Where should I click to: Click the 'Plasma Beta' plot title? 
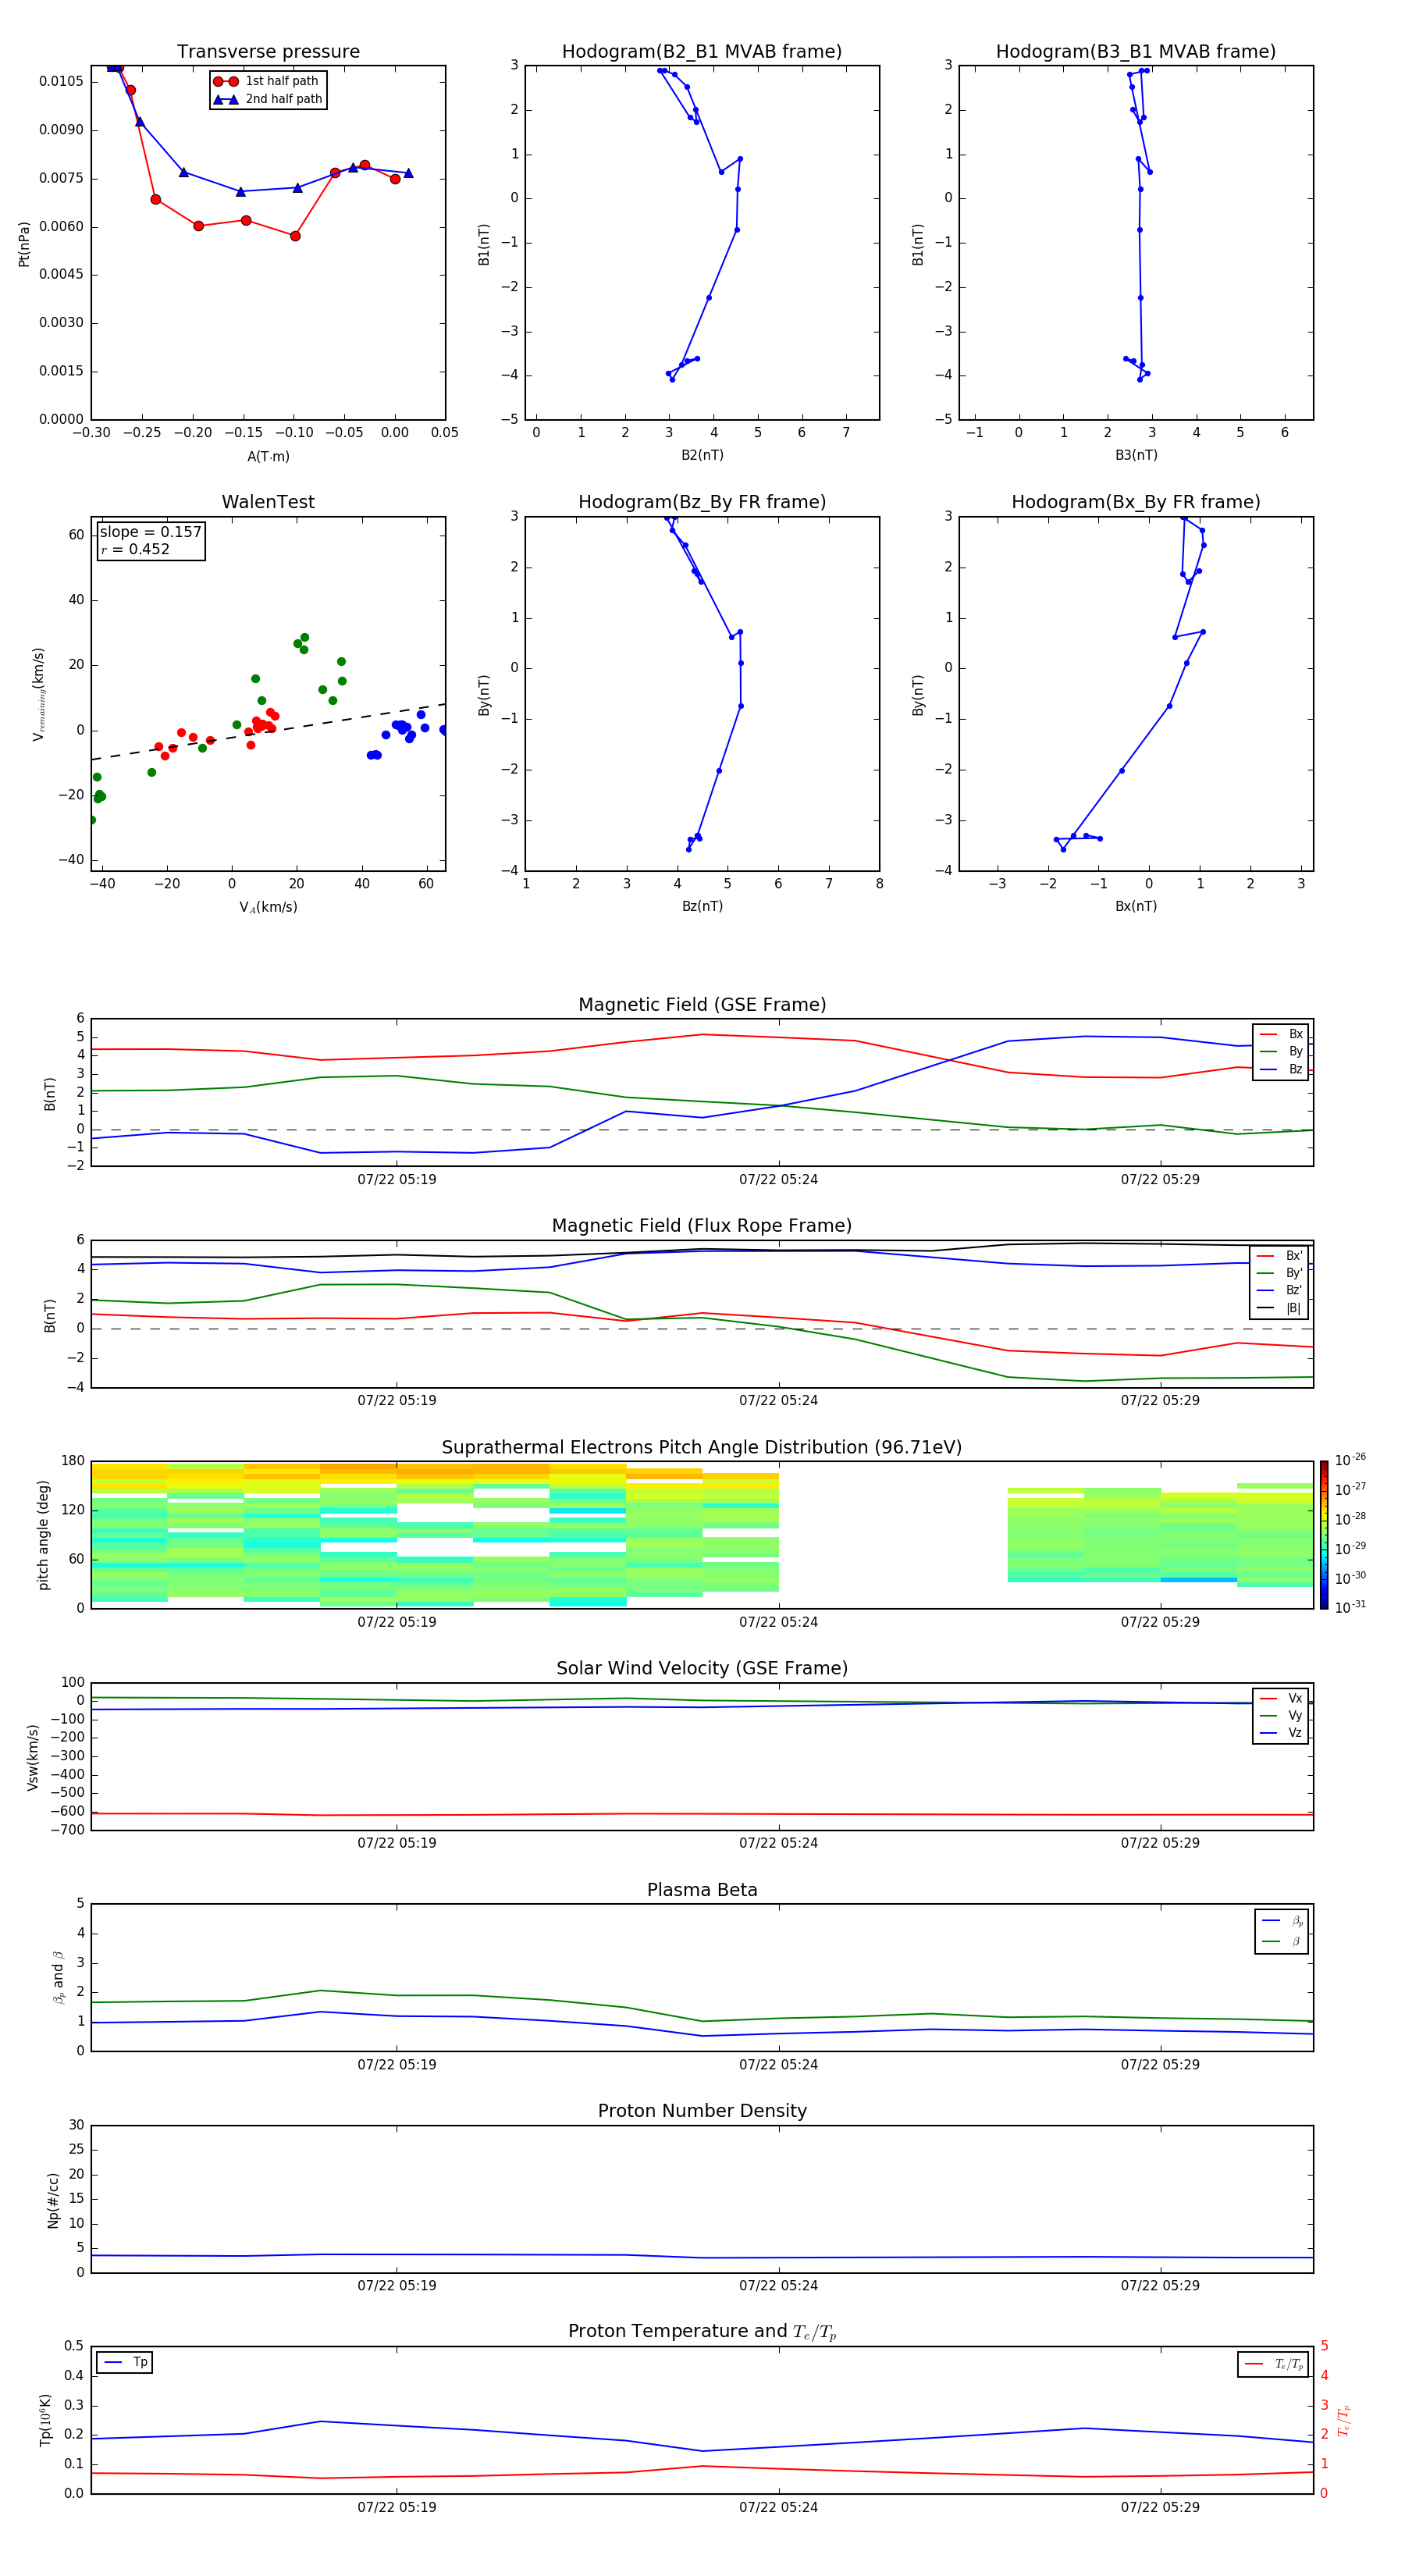(702, 1890)
